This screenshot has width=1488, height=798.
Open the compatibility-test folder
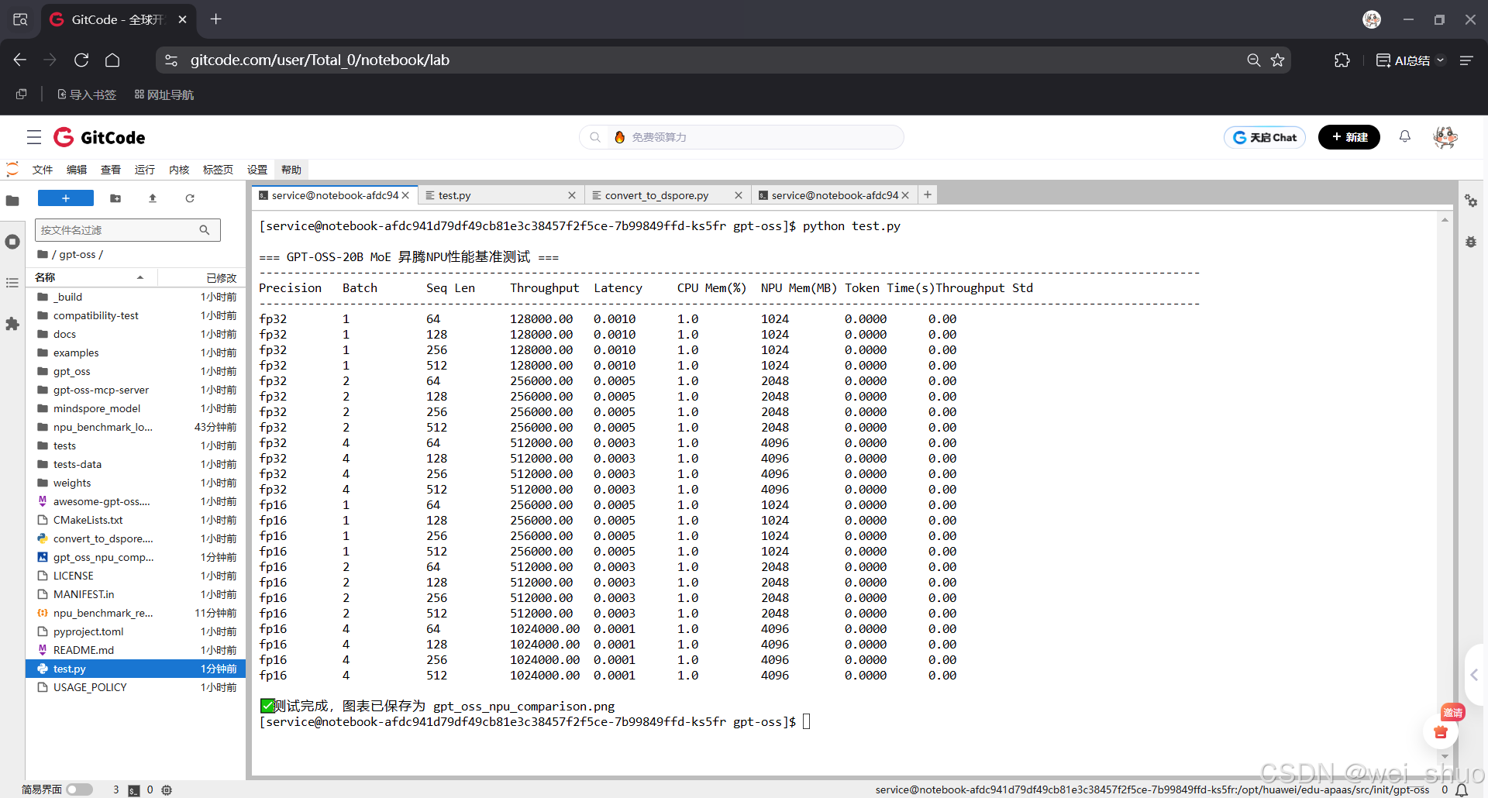tap(136, 315)
